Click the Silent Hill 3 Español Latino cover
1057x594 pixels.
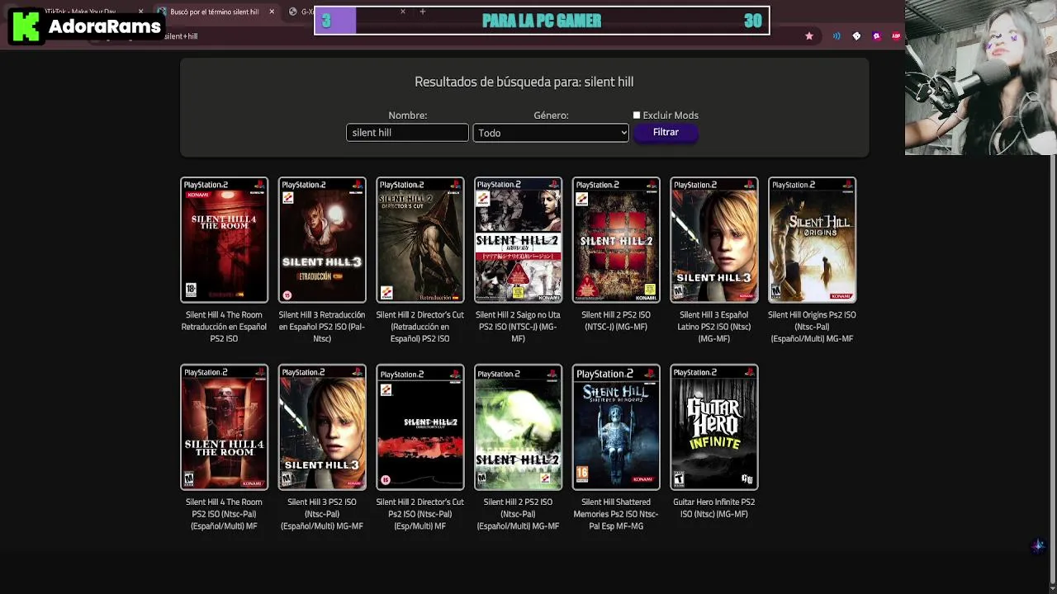pyautogui.click(x=713, y=240)
